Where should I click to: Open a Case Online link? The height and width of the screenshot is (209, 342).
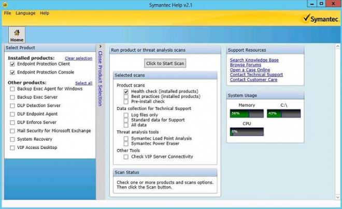coord(250,70)
